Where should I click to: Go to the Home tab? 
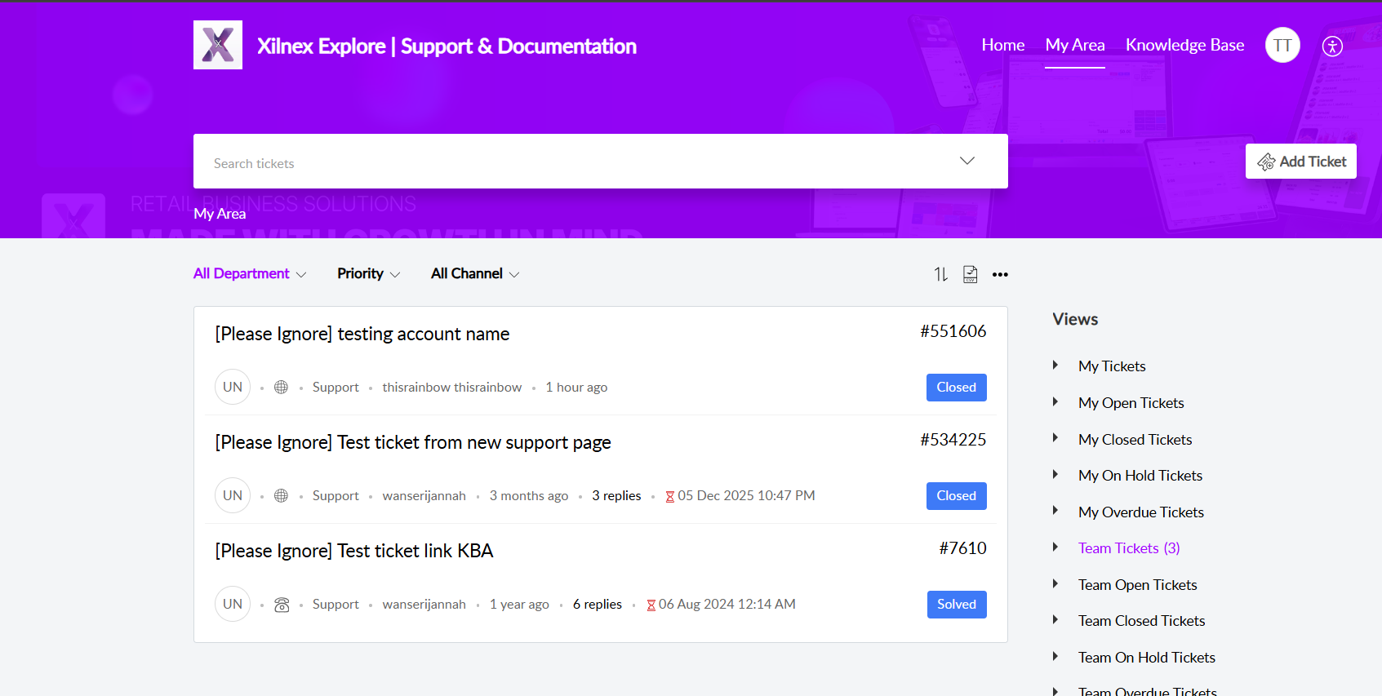pyautogui.click(x=1002, y=46)
